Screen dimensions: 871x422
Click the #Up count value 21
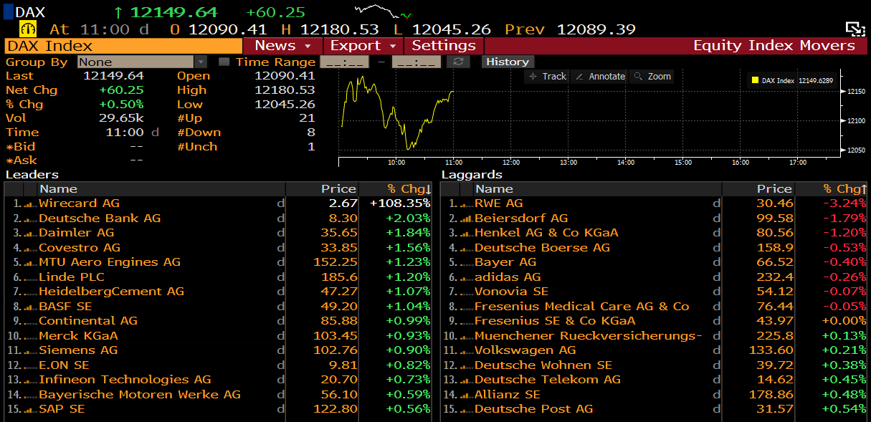click(x=307, y=118)
